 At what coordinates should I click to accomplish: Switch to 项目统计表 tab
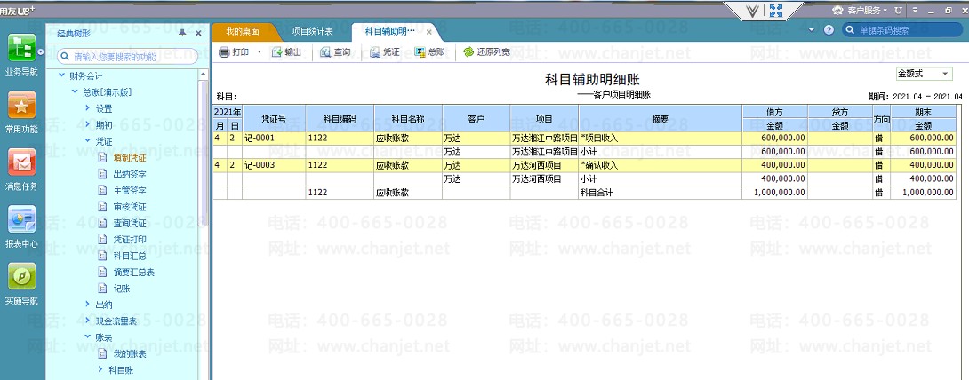312,31
